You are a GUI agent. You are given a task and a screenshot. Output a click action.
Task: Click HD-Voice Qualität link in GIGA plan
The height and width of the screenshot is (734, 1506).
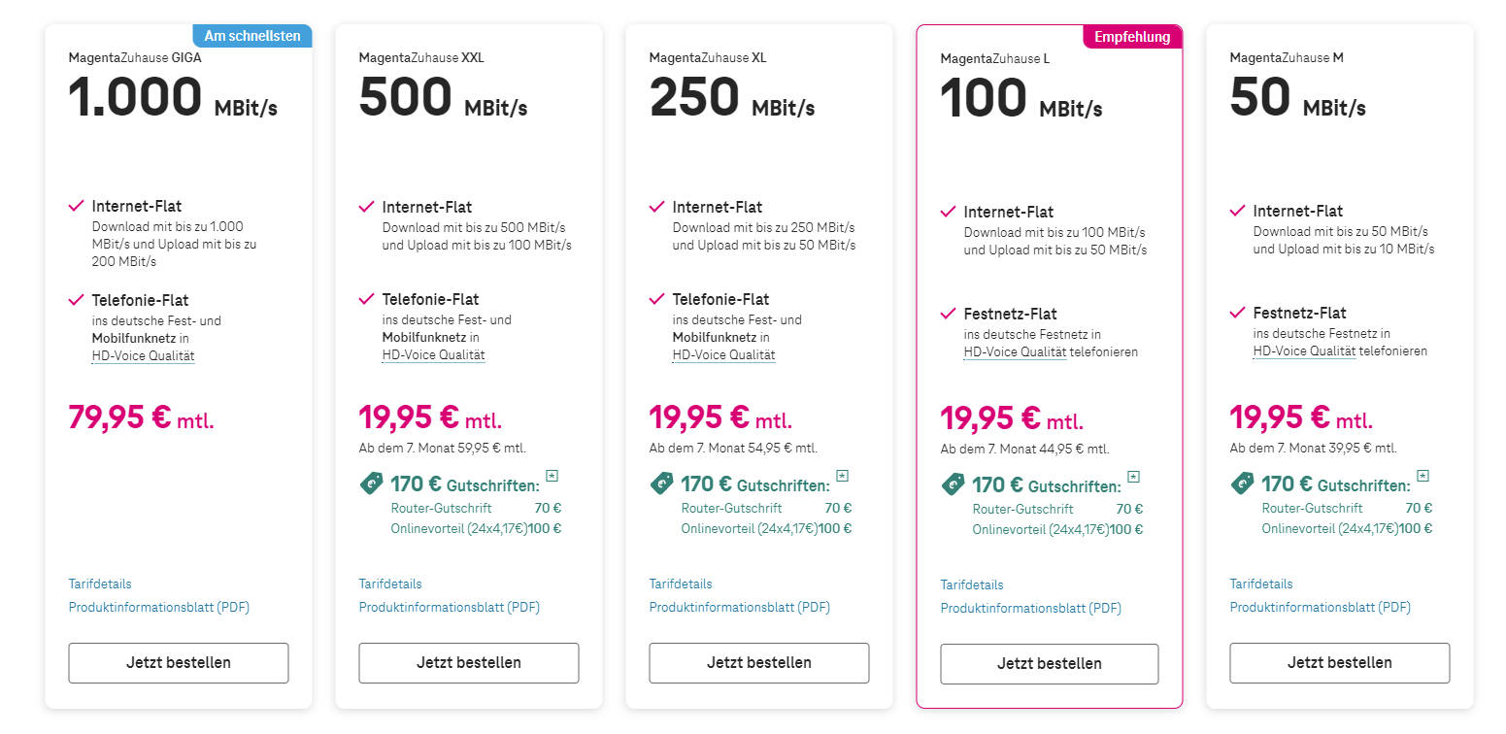(x=144, y=355)
